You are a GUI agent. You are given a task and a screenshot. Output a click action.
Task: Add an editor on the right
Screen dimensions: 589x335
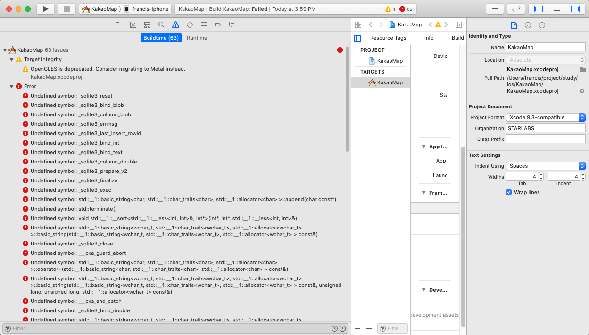[458, 25]
